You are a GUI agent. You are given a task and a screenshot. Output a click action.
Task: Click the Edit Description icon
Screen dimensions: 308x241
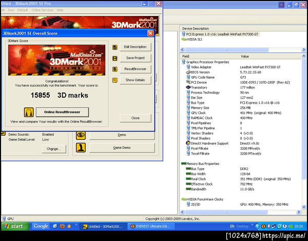114,47
